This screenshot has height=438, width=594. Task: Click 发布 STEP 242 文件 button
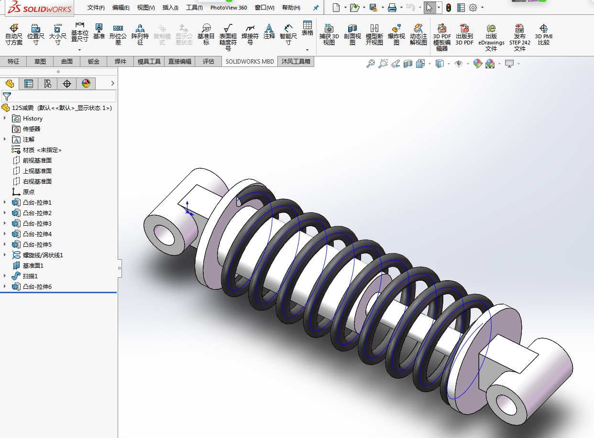(520, 37)
